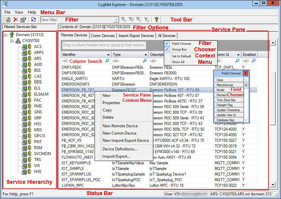Image resolution: width=281 pixels, height=199 pixels.
Task: Collapse the Domain [31313] tree node
Action: (6, 35)
